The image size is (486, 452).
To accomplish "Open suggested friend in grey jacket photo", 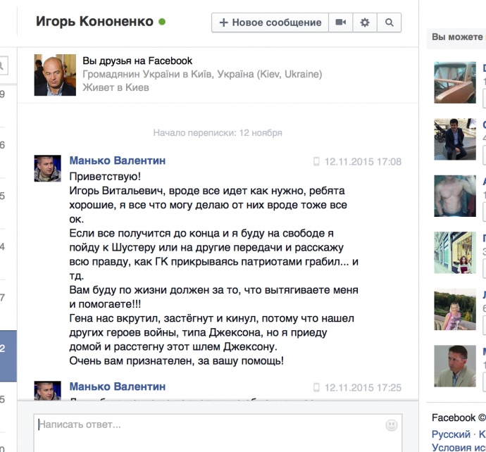I will point(455,366).
